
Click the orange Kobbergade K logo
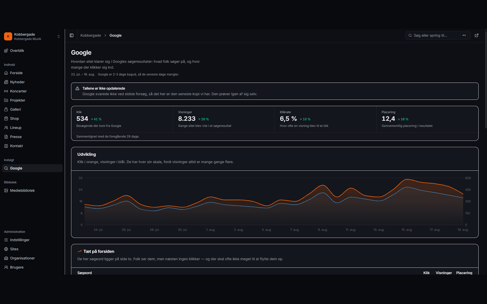point(8,36)
